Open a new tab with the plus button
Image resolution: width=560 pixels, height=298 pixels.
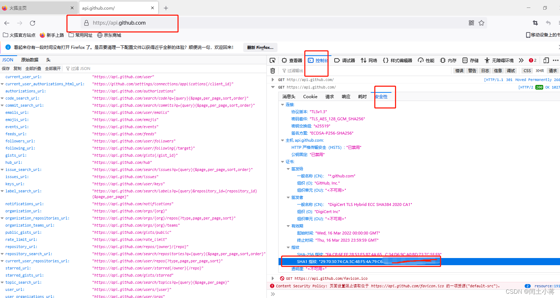tap(166, 8)
